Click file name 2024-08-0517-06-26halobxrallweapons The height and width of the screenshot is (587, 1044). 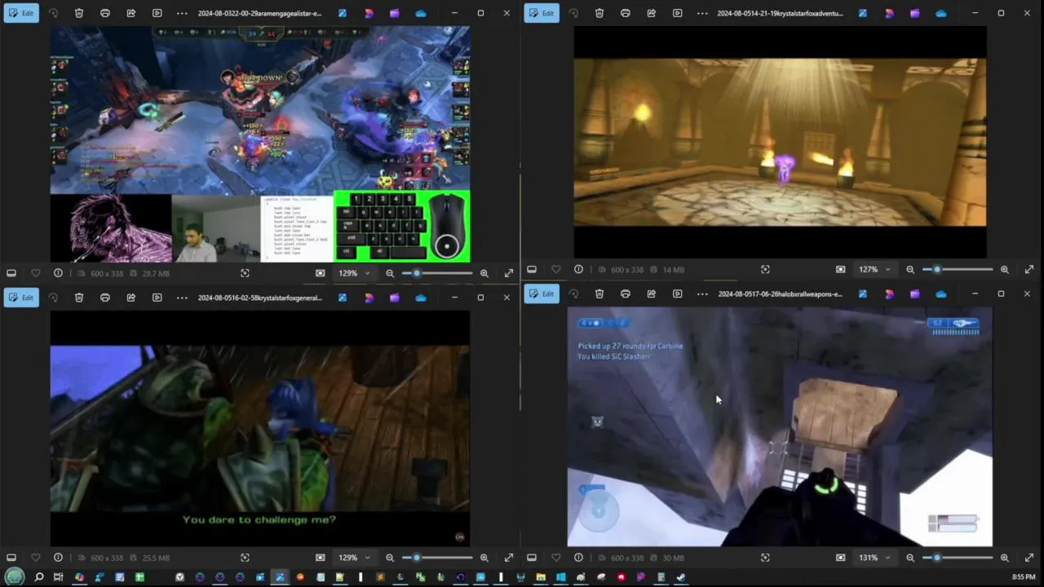point(781,293)
